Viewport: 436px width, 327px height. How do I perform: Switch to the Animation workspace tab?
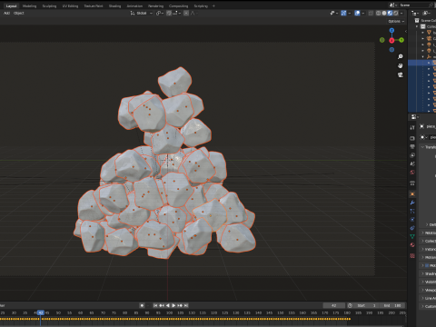point(134,5)
